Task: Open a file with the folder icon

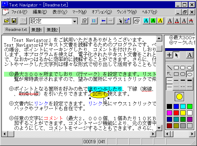Action: (7, 21)
